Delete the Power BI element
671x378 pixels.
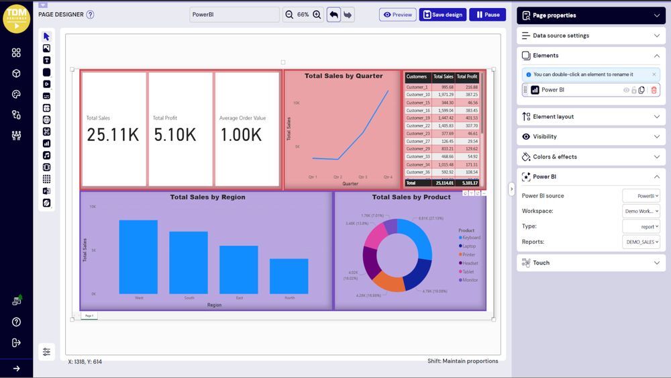click(x=654, y=90)
